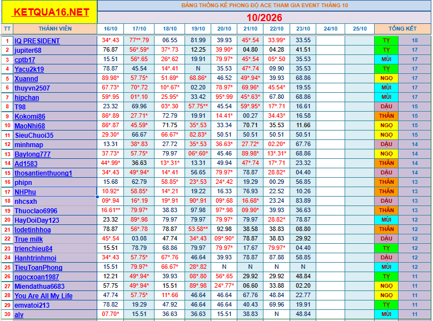This screenshot has width=433, height=321.
Task: Select the N cell in Yacu2k19 row
Action: 198,68
